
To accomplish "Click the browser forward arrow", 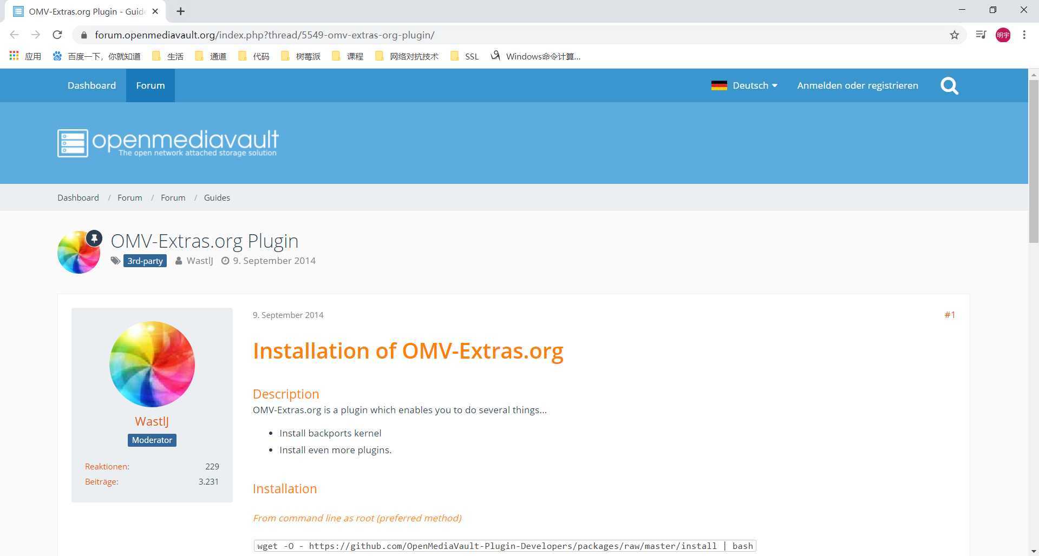I will click(36, 35).
